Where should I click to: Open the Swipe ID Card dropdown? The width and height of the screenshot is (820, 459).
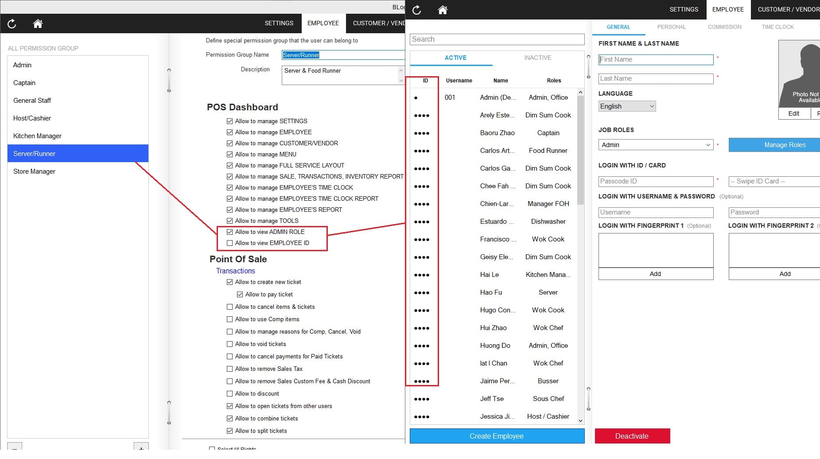773,181
